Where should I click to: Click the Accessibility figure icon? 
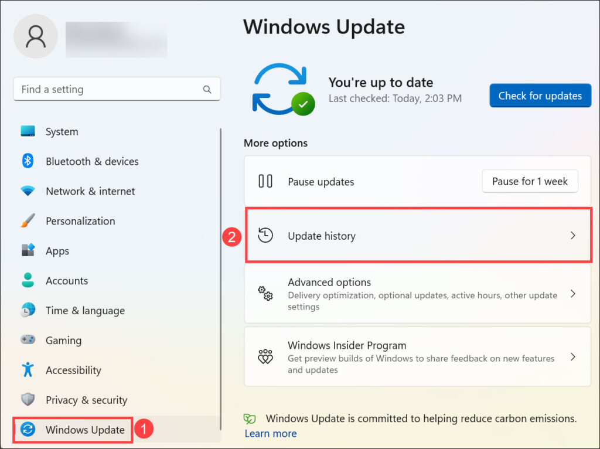(28, 370)
